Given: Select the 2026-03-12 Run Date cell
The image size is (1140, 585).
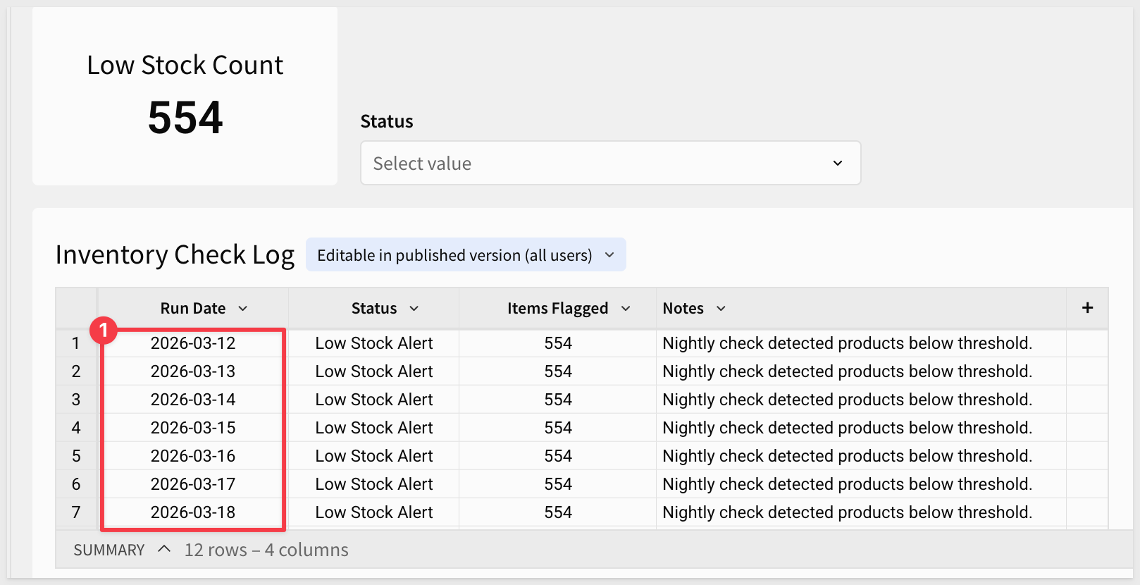Looking at the screenshot, I should click(x=193, y=343).
